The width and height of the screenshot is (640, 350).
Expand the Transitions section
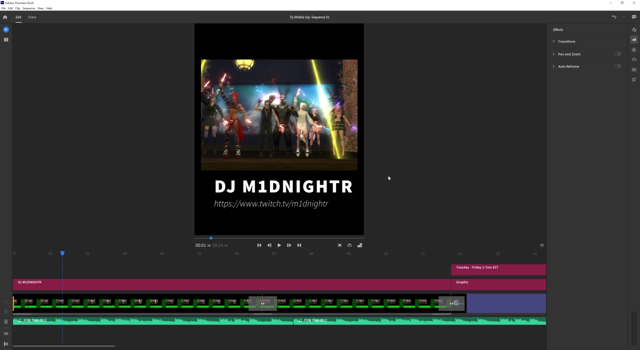(x=553, y=41)
